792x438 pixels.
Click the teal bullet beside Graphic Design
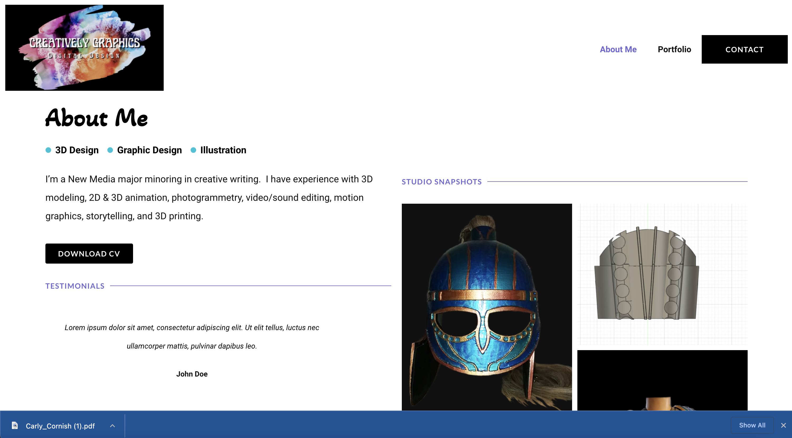[110, 150]
